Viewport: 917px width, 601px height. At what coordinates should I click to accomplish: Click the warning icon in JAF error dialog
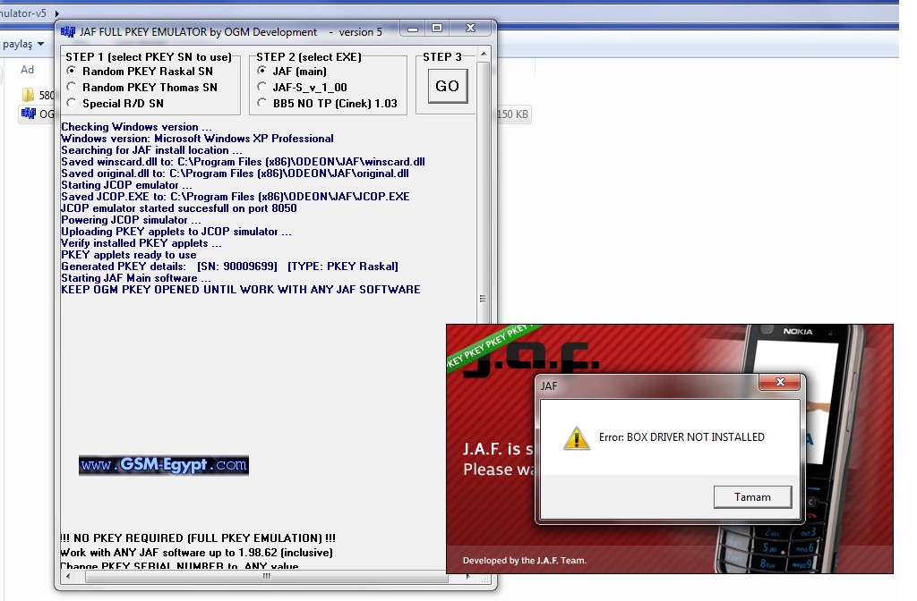point(576,437)
